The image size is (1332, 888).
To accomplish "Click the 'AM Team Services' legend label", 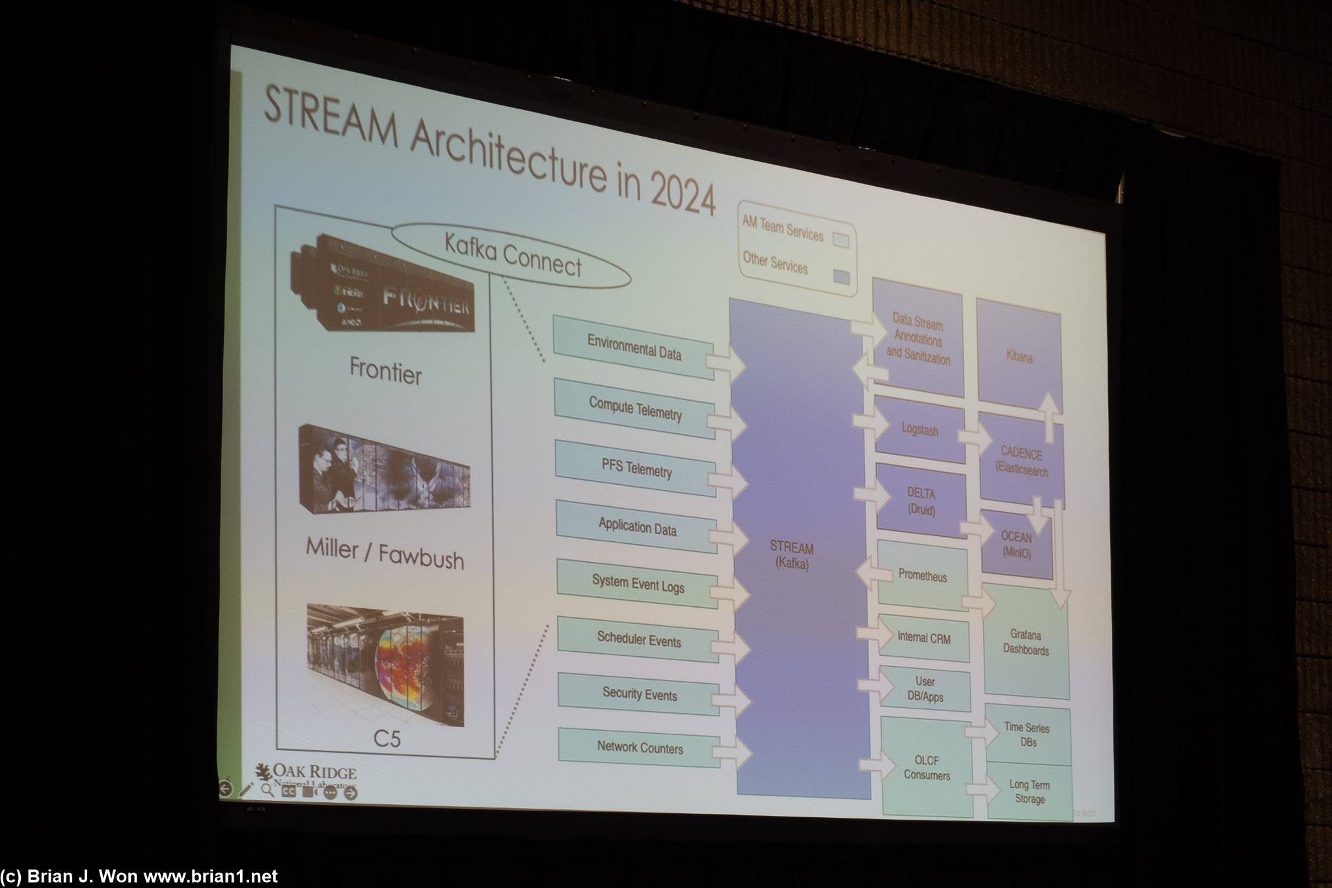I will 783,229.
